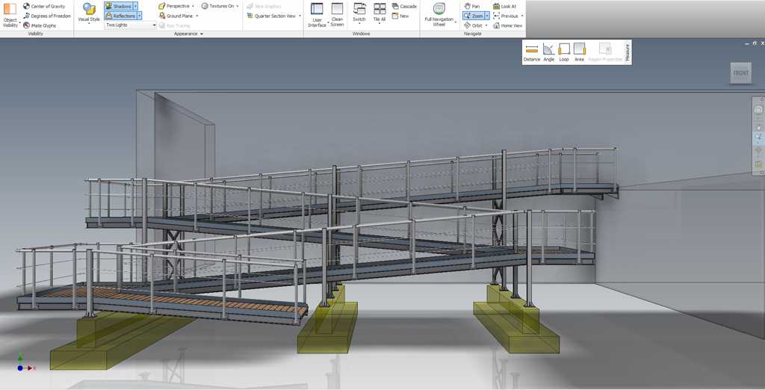Expand the Zoom dropdown arrow
Screen dimensions: 765x390
(487, 16)
